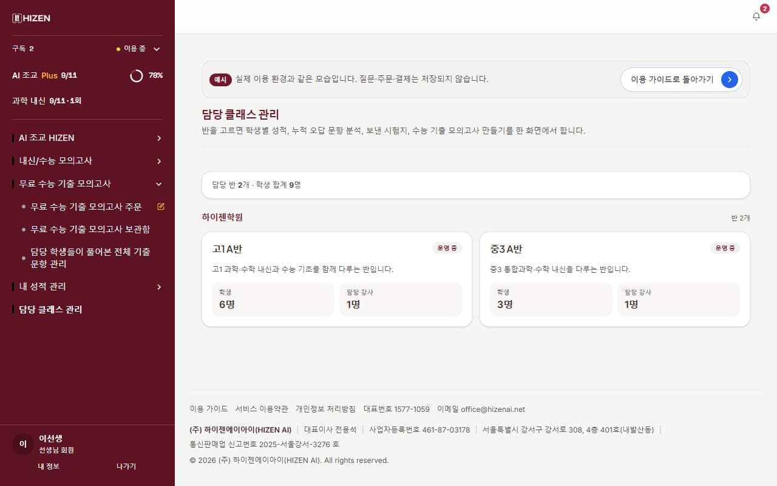
Task: Open 개인정보 처리방침 footer link
Action: pyautogui.click(x=325, y=409)
